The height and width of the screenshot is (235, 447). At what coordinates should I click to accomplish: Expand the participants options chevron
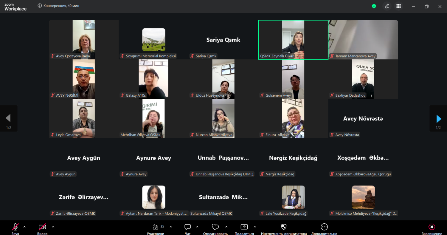coord(171,227)
